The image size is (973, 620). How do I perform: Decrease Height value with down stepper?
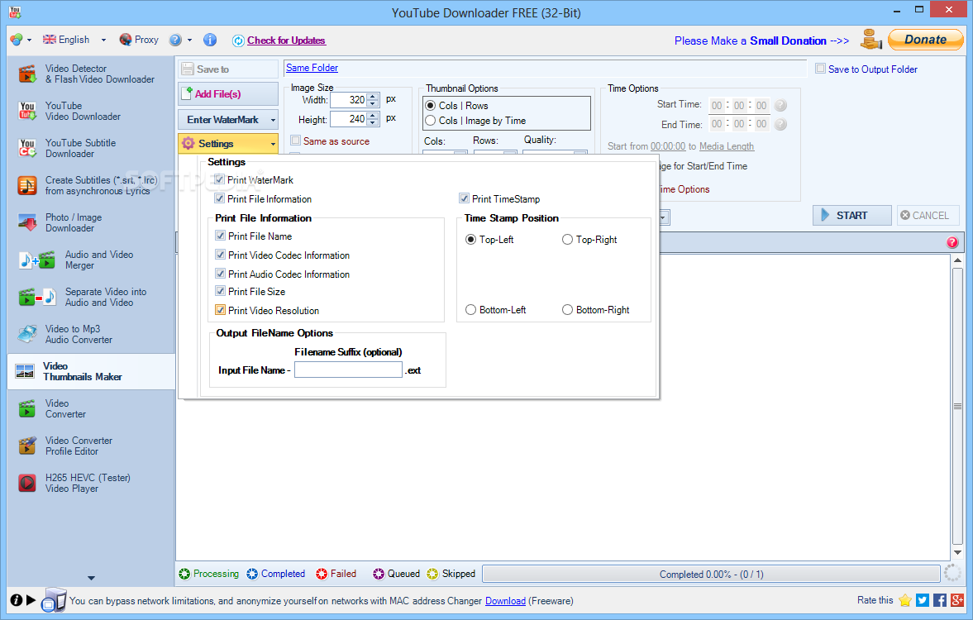coord(372,122)
